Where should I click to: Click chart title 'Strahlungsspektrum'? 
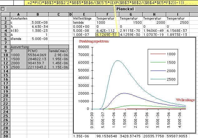coord(94,41)
